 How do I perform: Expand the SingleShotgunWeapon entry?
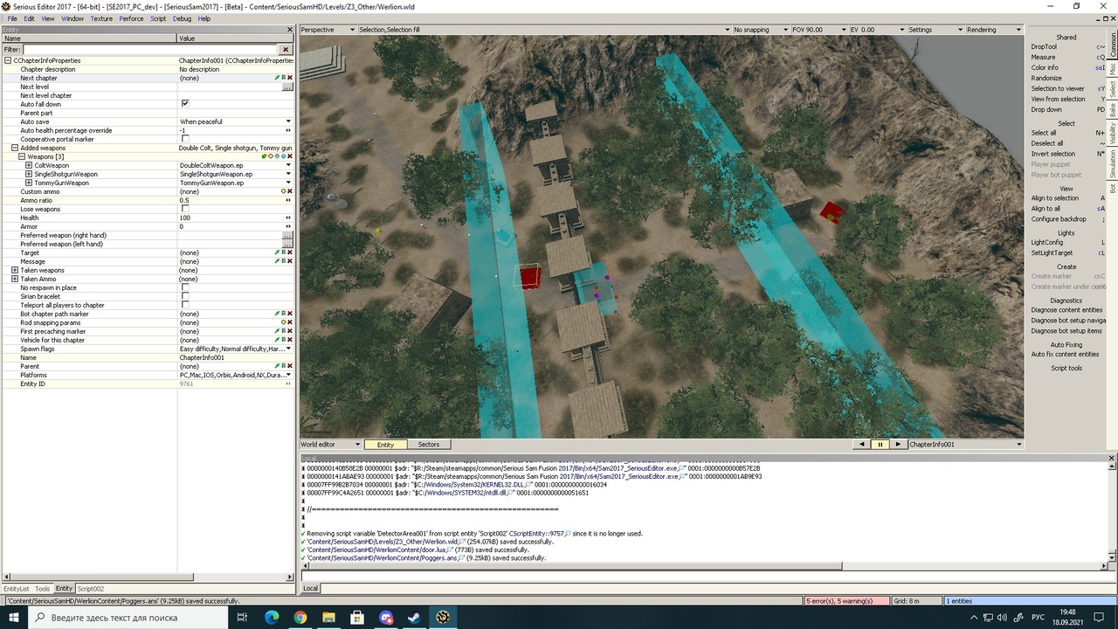pos(29,174)
